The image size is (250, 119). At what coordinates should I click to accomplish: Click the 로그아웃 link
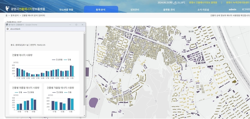click(246, 9)
